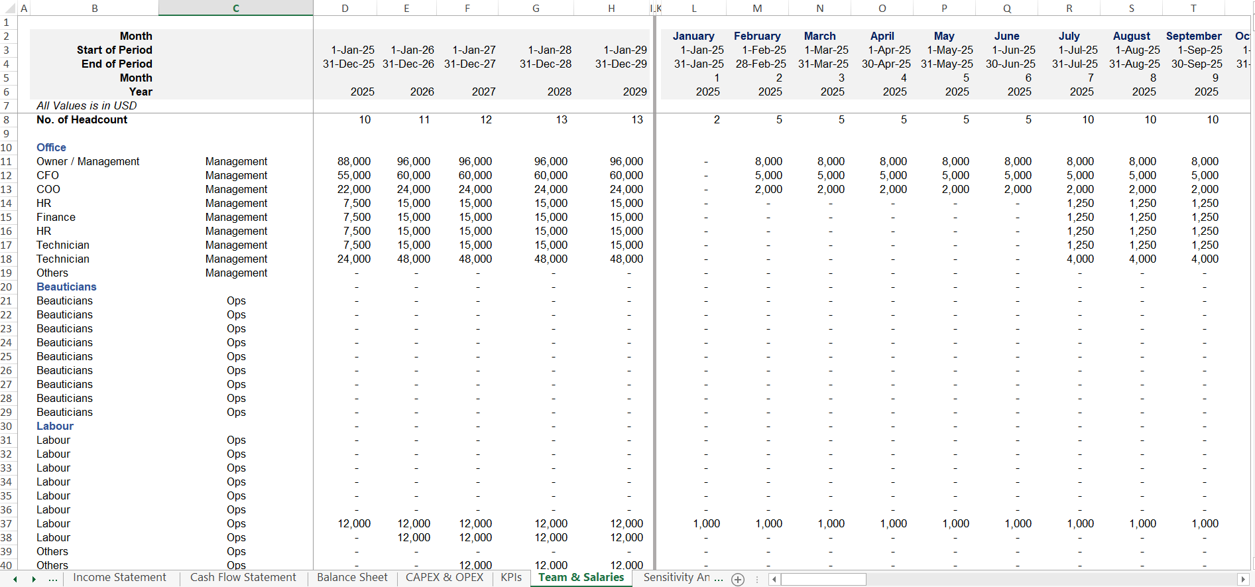This screenshot has width=1255, height=587.
Task: Click the "June" month header
Action: 1006,36
